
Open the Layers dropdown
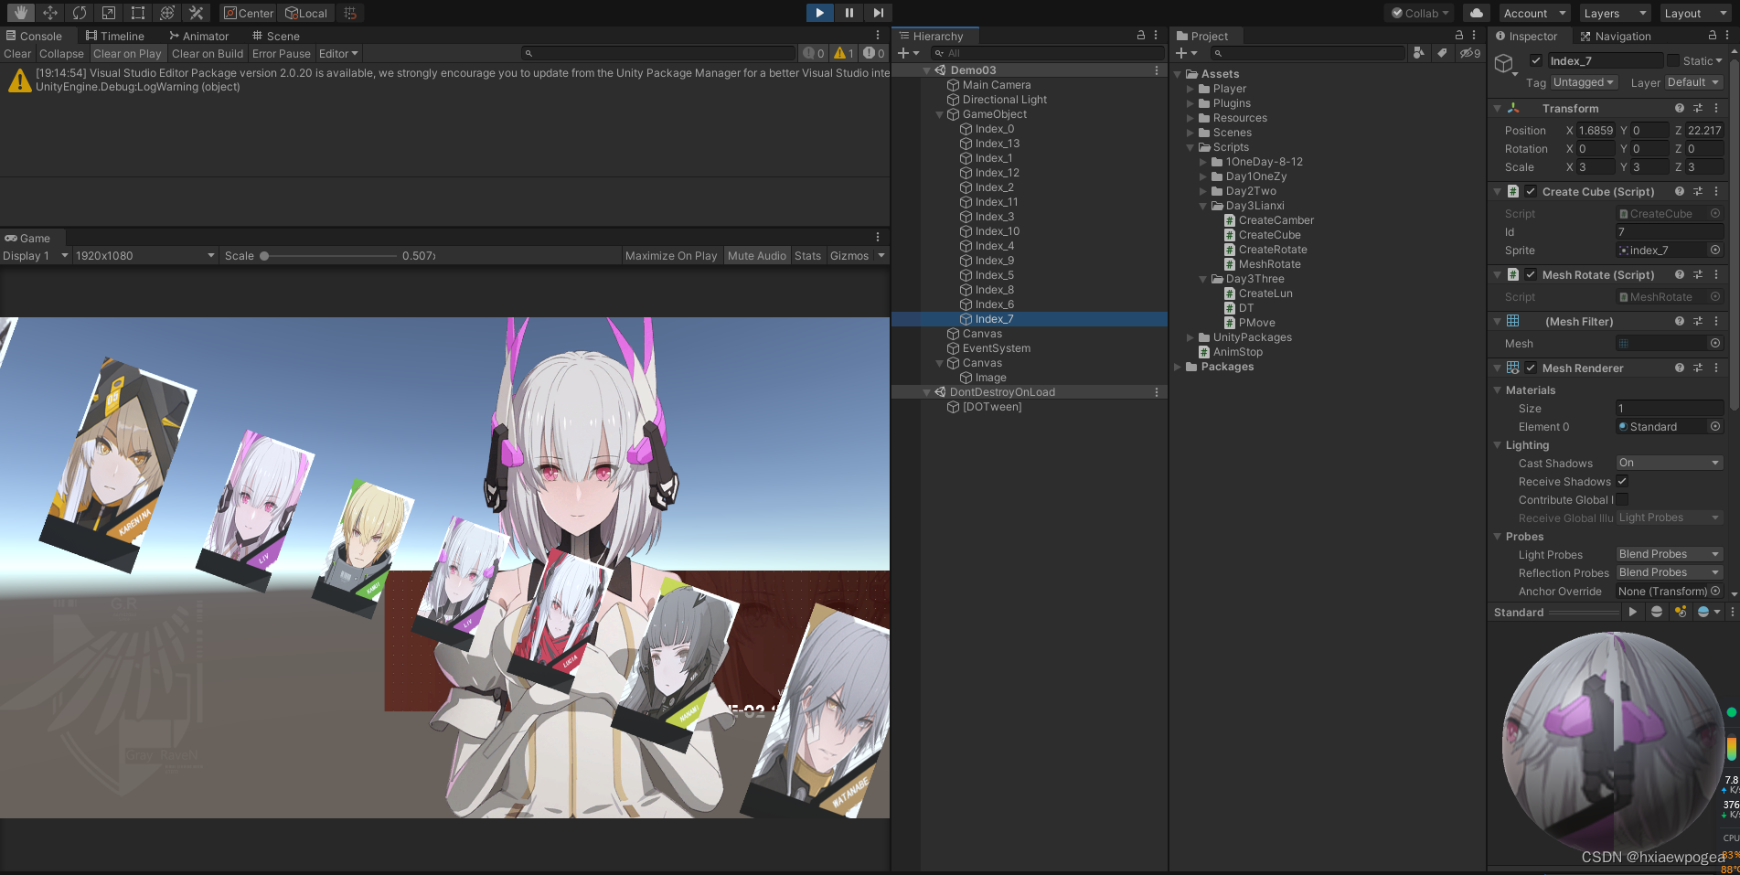tap(1615, 13)
